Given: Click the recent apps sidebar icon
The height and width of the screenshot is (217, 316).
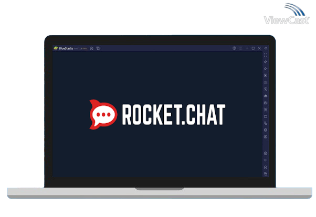Looking at the screenshot, I should (x=266, y=174).
